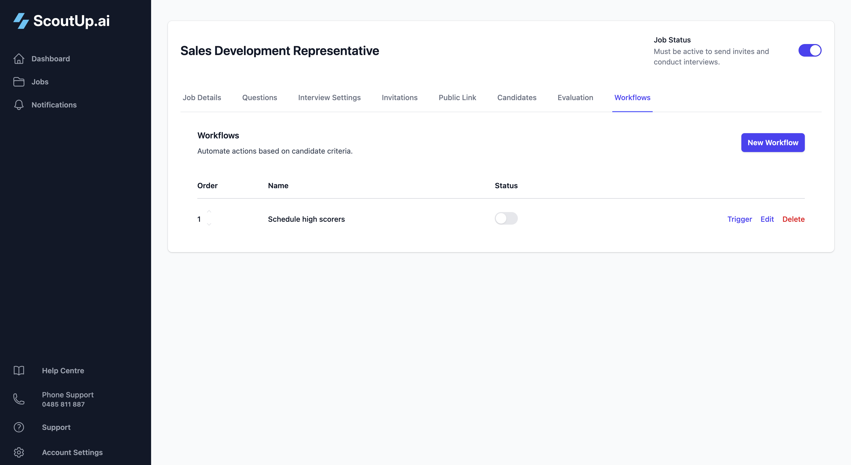Click the Support question mark icon

pyautogui.click(x=19, y=427)
